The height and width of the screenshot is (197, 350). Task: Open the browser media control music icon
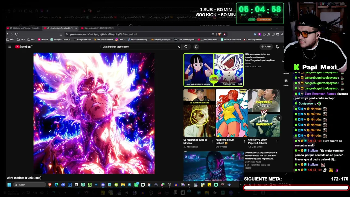point(269,34)
